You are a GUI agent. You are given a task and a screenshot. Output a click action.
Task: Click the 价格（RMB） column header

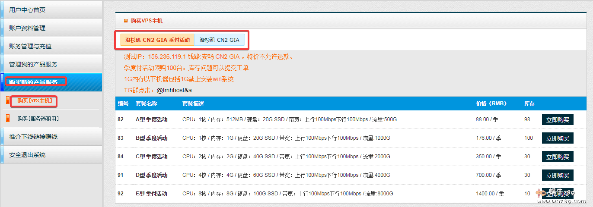coord(491,103)
